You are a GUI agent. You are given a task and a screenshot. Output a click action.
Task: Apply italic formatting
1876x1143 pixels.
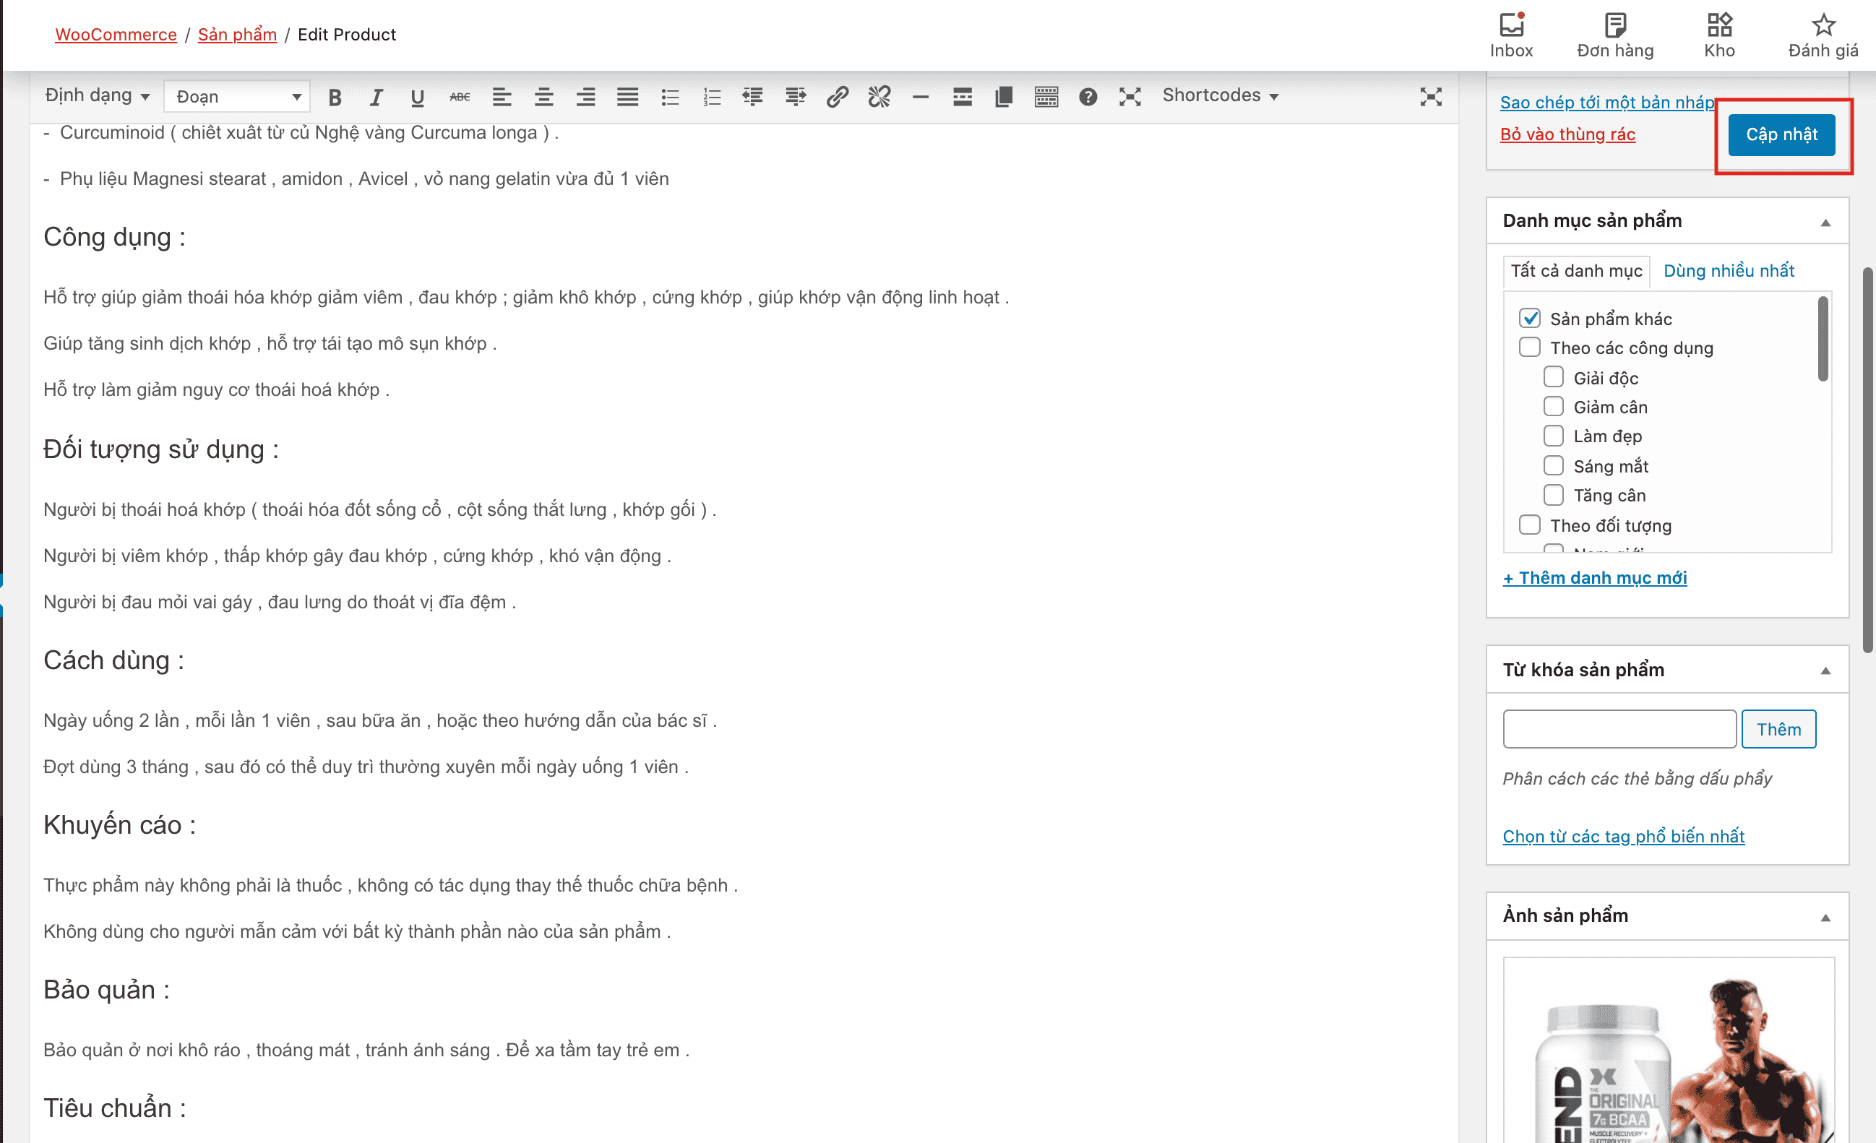[376, 97]
